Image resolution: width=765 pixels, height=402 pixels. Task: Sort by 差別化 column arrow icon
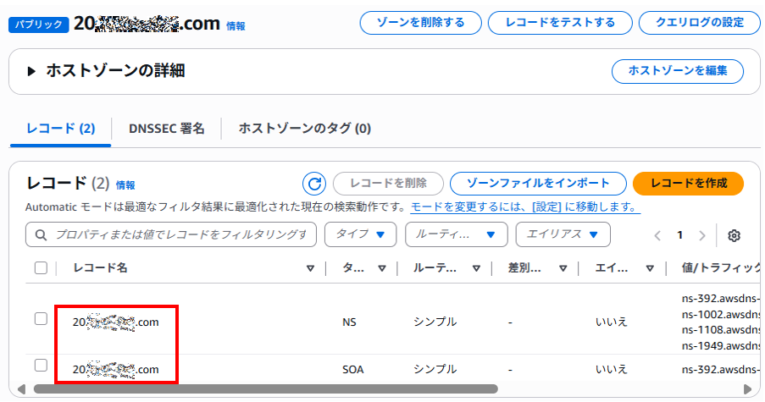563,268
